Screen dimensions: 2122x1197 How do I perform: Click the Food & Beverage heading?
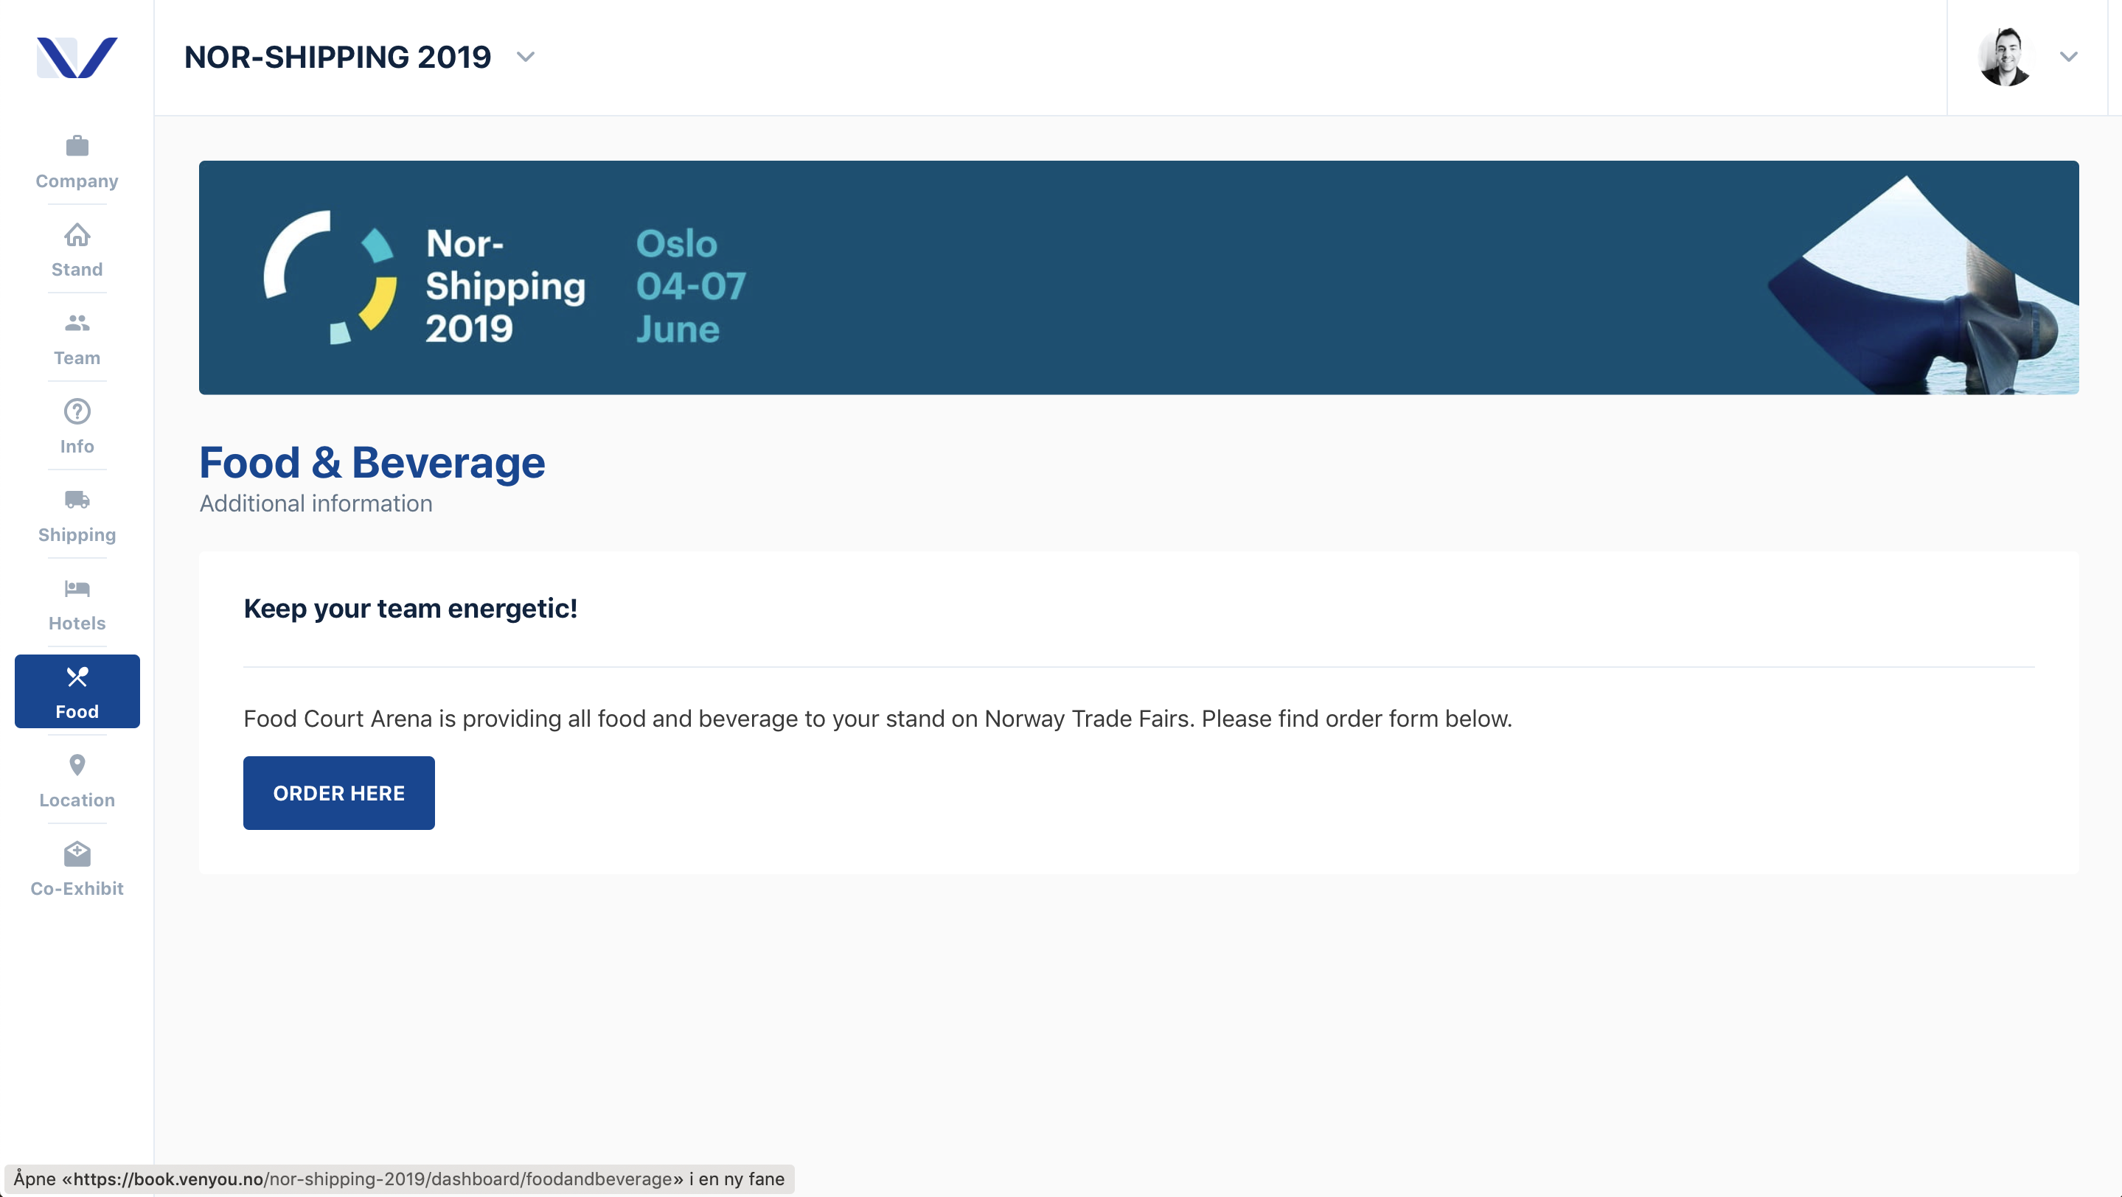(372, 462)
